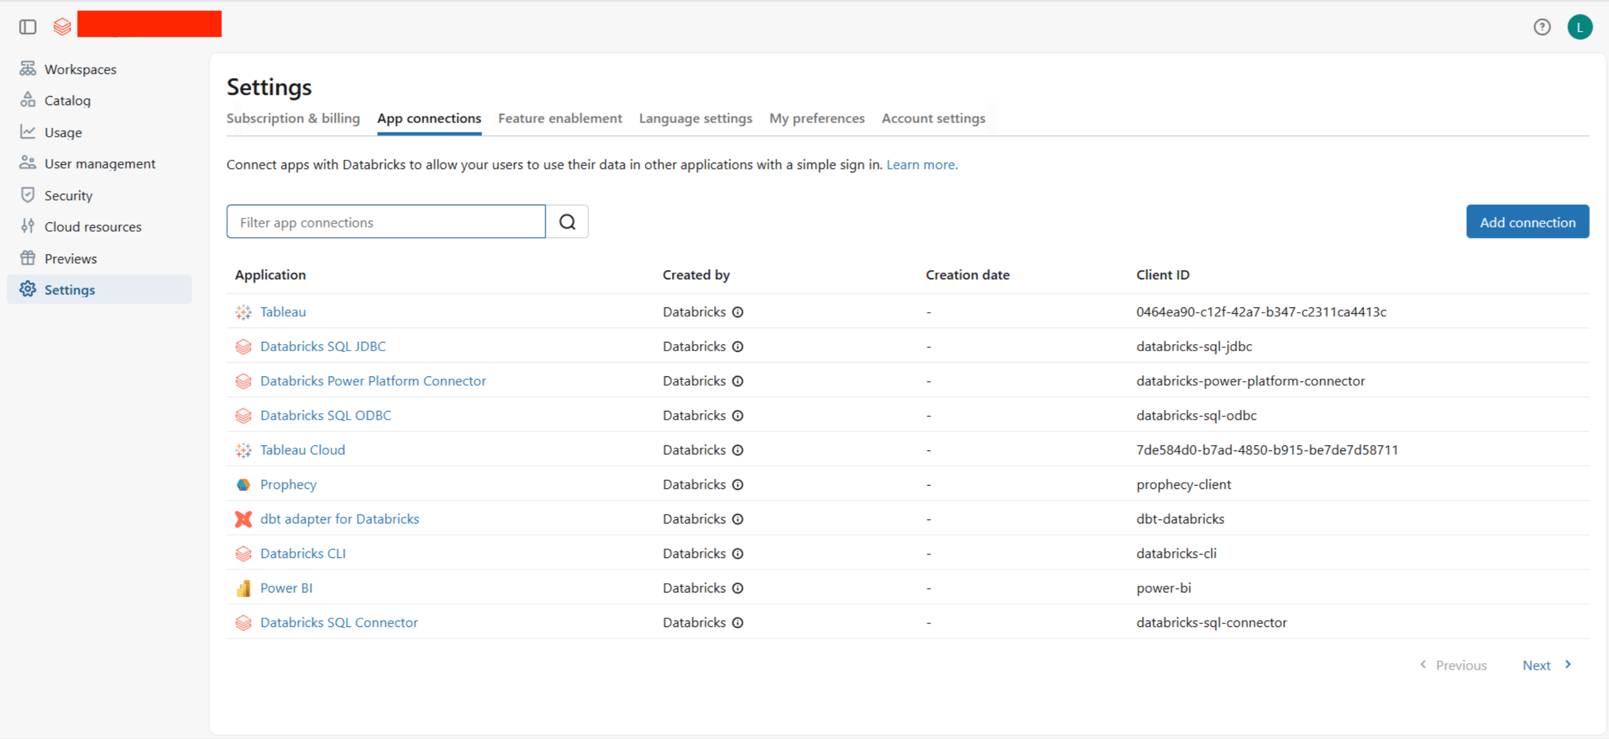
Task: Open Databricks Power Platform Connector link
Action: [373, 381]
